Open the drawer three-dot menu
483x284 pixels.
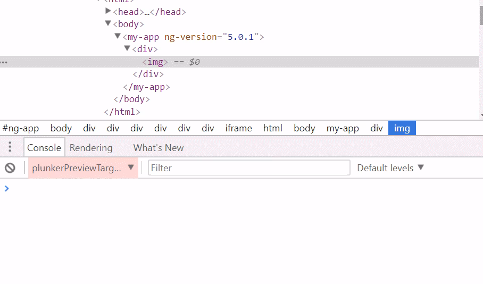point(10,148)
